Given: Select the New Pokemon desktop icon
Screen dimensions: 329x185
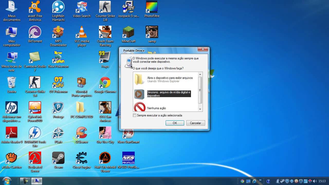Looking at the screenshot, I should [x=58, y=60].
